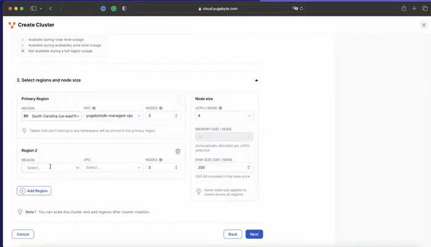Show tab overview icon in Safari

pyautogui.click(x=425, y=9)
